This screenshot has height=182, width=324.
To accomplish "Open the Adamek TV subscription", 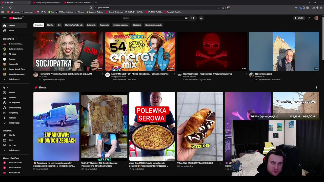I will point(14,64).
